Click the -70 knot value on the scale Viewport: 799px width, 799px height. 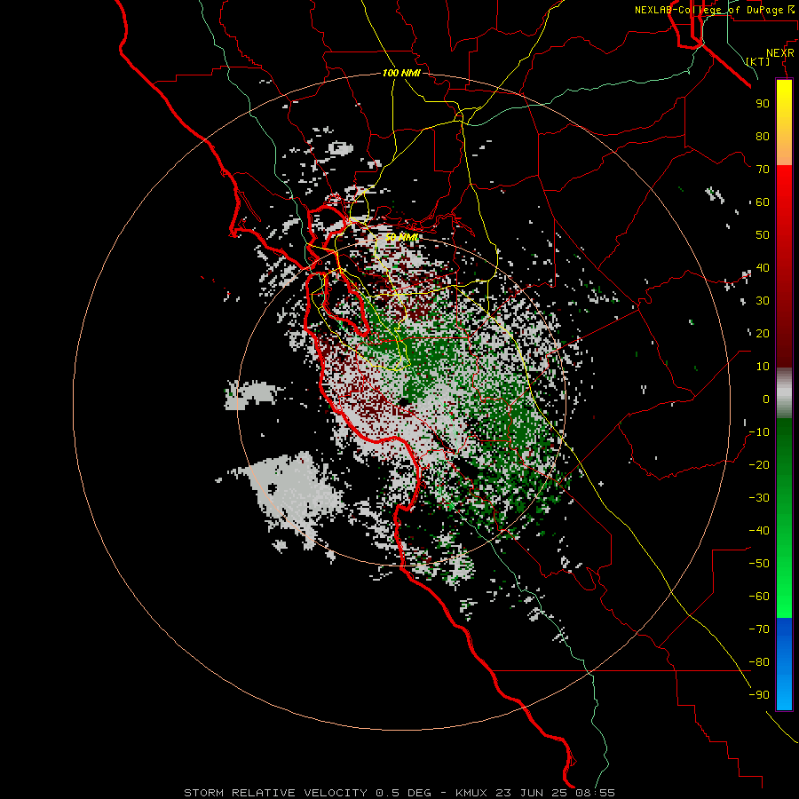(x=759, y=629)
